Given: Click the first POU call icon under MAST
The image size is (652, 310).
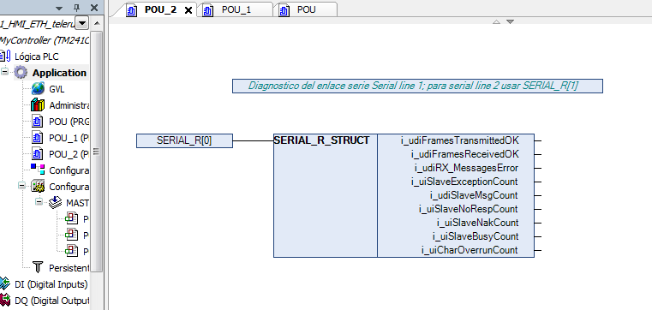Looking at the screenshot, I should (72, 218).
